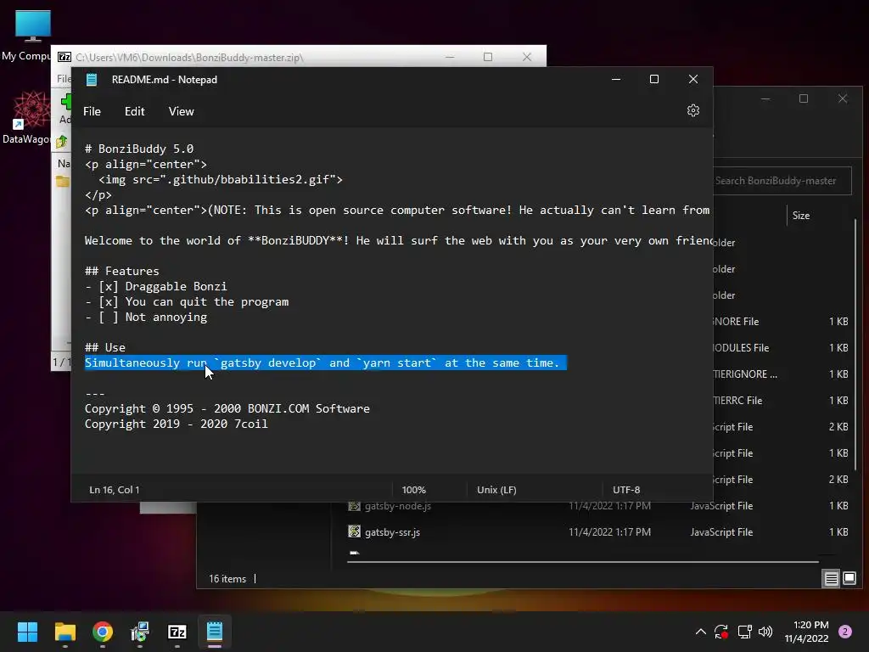Click the '# BonziBuddy 5.0' heading line

point(139,149)
